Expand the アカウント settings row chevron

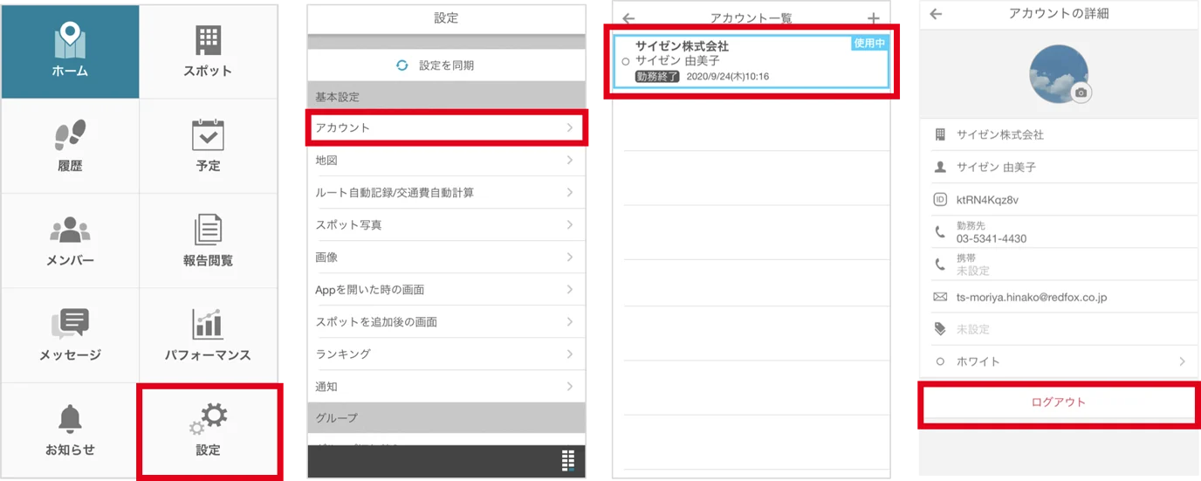[570, 127]
